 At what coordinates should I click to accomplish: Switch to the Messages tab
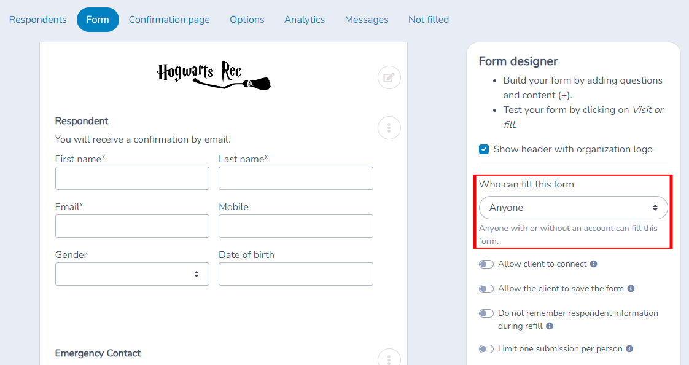(x=367, y=19)
